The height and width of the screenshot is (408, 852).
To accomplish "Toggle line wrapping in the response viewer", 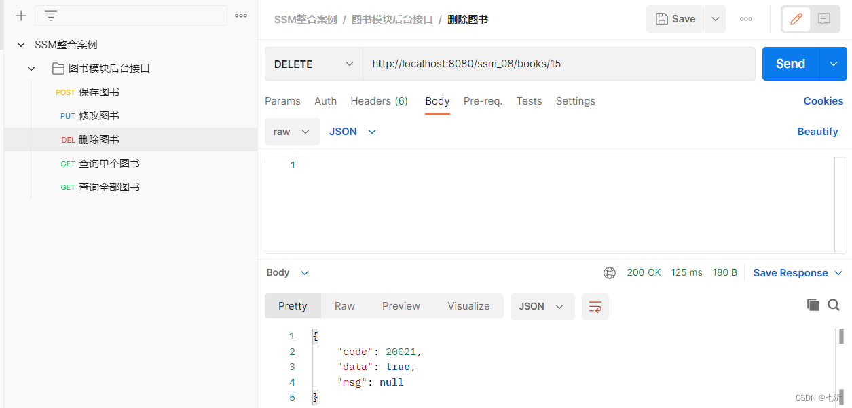I will pos(595,306).
